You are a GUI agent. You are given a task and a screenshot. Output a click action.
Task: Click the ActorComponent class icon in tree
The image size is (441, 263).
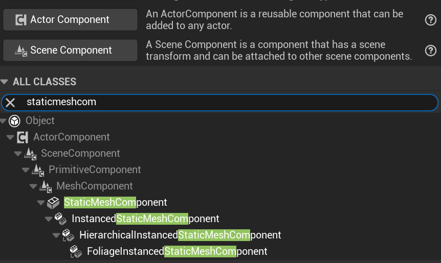click(x=23, y=137)
